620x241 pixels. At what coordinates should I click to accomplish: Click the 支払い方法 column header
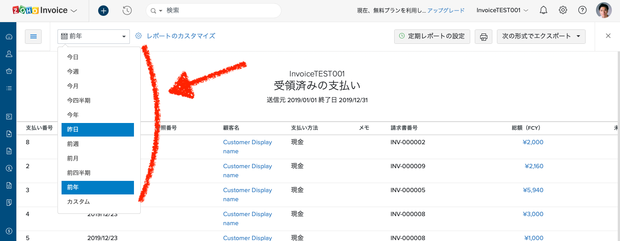click(305, 128)
